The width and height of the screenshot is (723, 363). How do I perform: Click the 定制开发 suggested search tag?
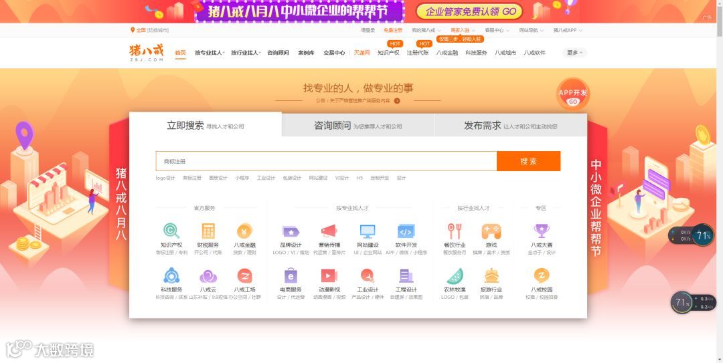coord(380,178)
